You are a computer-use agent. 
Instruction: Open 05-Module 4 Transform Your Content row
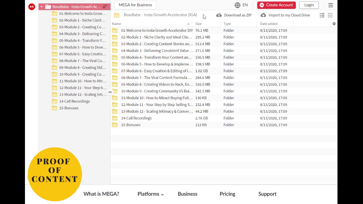pos(224,58)
